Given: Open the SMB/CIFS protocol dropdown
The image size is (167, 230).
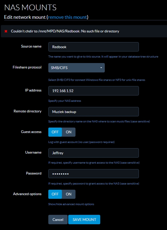Looking at the screenshot, I should [x=76, y=68].
